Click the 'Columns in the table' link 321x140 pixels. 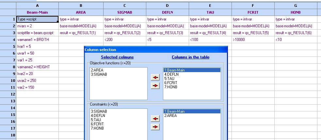pyautogui.click(x=191, y=57)
